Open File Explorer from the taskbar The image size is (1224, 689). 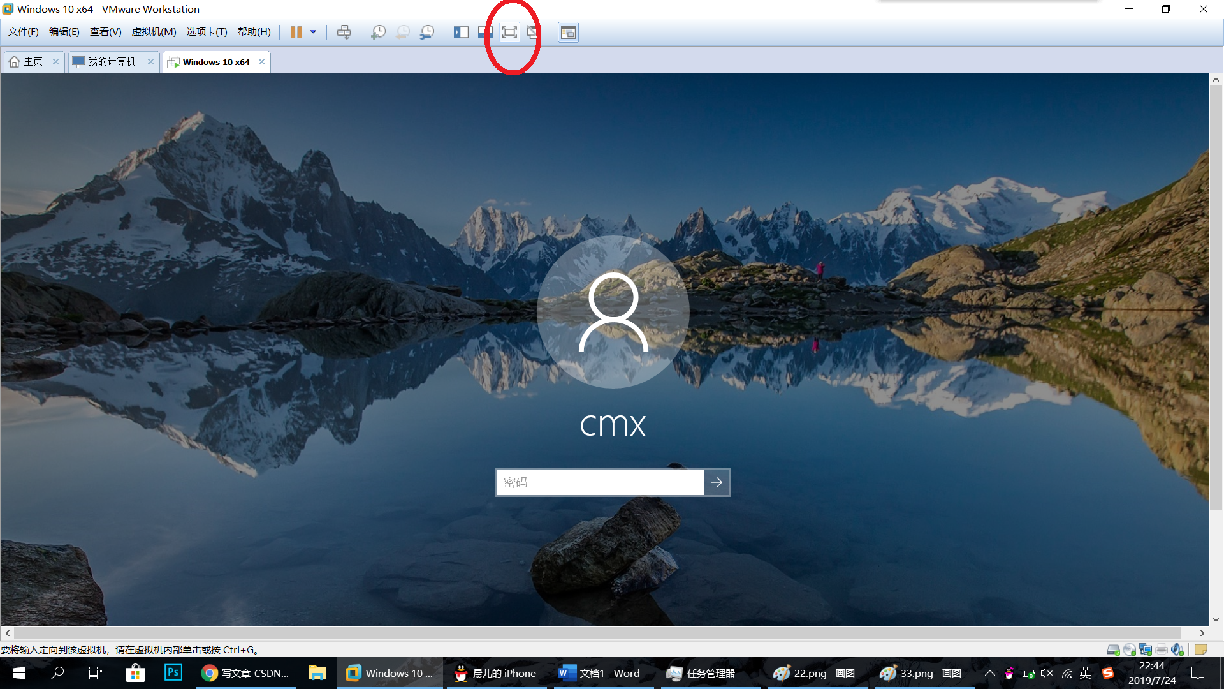click(317, 673)
